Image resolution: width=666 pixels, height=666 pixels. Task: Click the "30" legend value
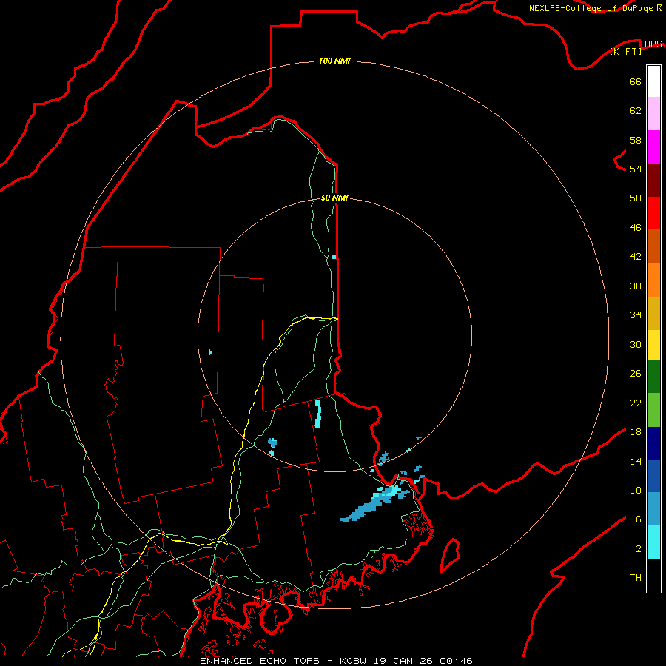point(636,344)
